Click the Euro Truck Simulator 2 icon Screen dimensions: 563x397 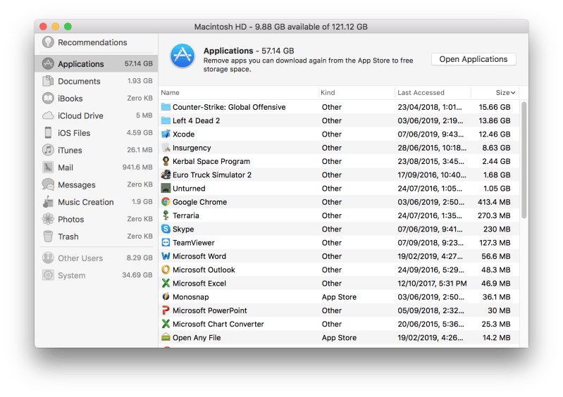pyautogui.click(x=166, y=175)
